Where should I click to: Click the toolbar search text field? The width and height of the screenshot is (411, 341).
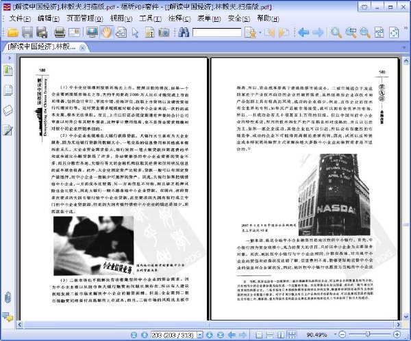[216, 32]
